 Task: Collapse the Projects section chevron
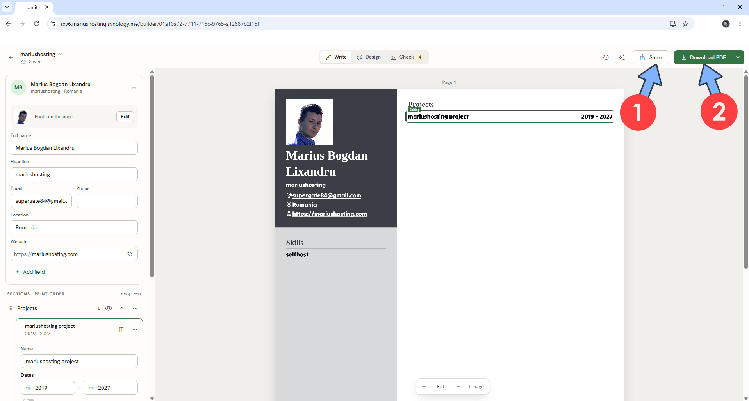point(122,308)
